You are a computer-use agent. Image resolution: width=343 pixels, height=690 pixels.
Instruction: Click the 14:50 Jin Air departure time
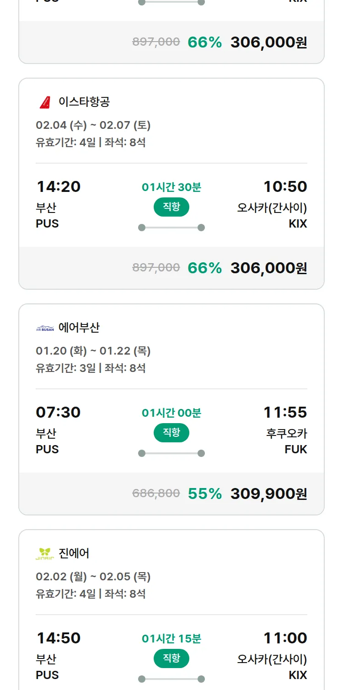pos(58,638)
